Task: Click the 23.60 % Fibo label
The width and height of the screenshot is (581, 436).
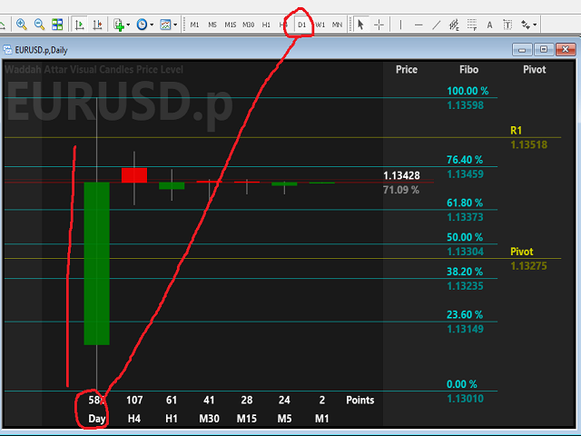Action: pos(465,315)
